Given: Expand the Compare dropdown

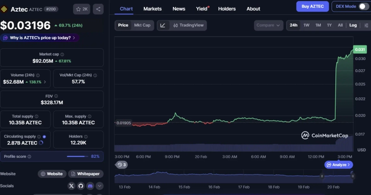Looking at the screenshot, I should (x=268, y=25).
